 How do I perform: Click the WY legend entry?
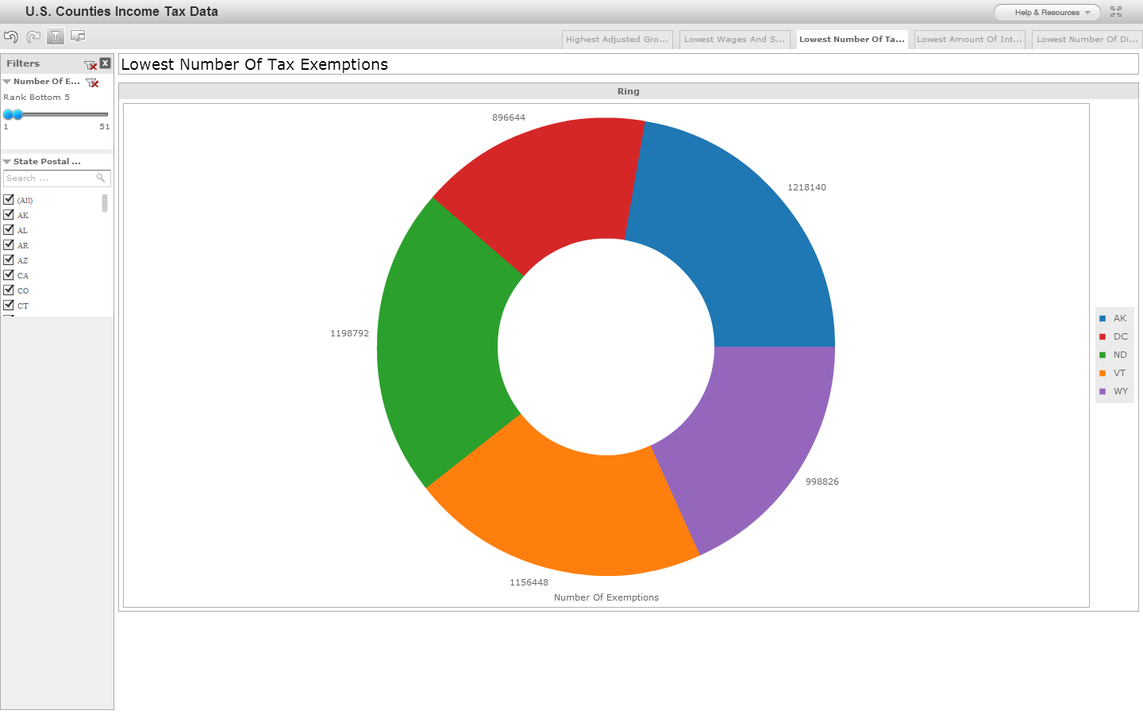click(1114, 392)
